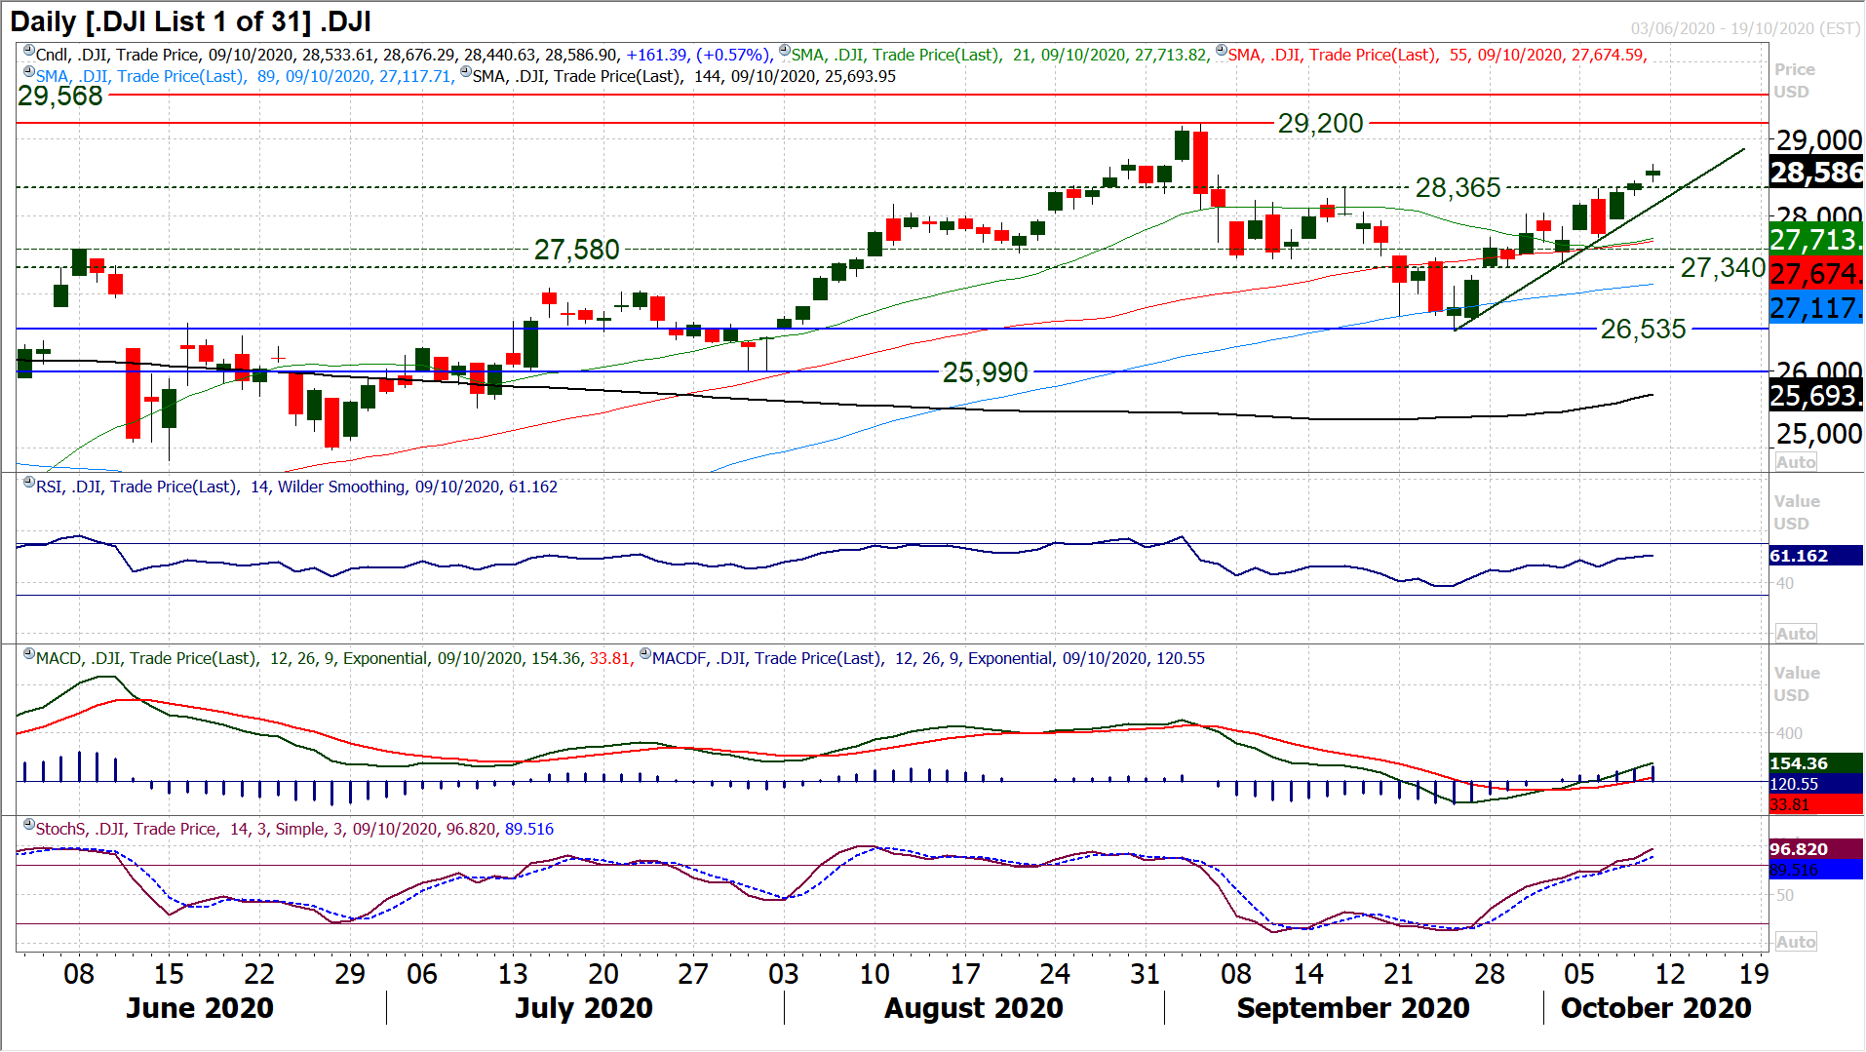Screen dimensions: 1866x1052
Task: Click the blue SMA value tag 27,117
Action: coord(1816,308)
